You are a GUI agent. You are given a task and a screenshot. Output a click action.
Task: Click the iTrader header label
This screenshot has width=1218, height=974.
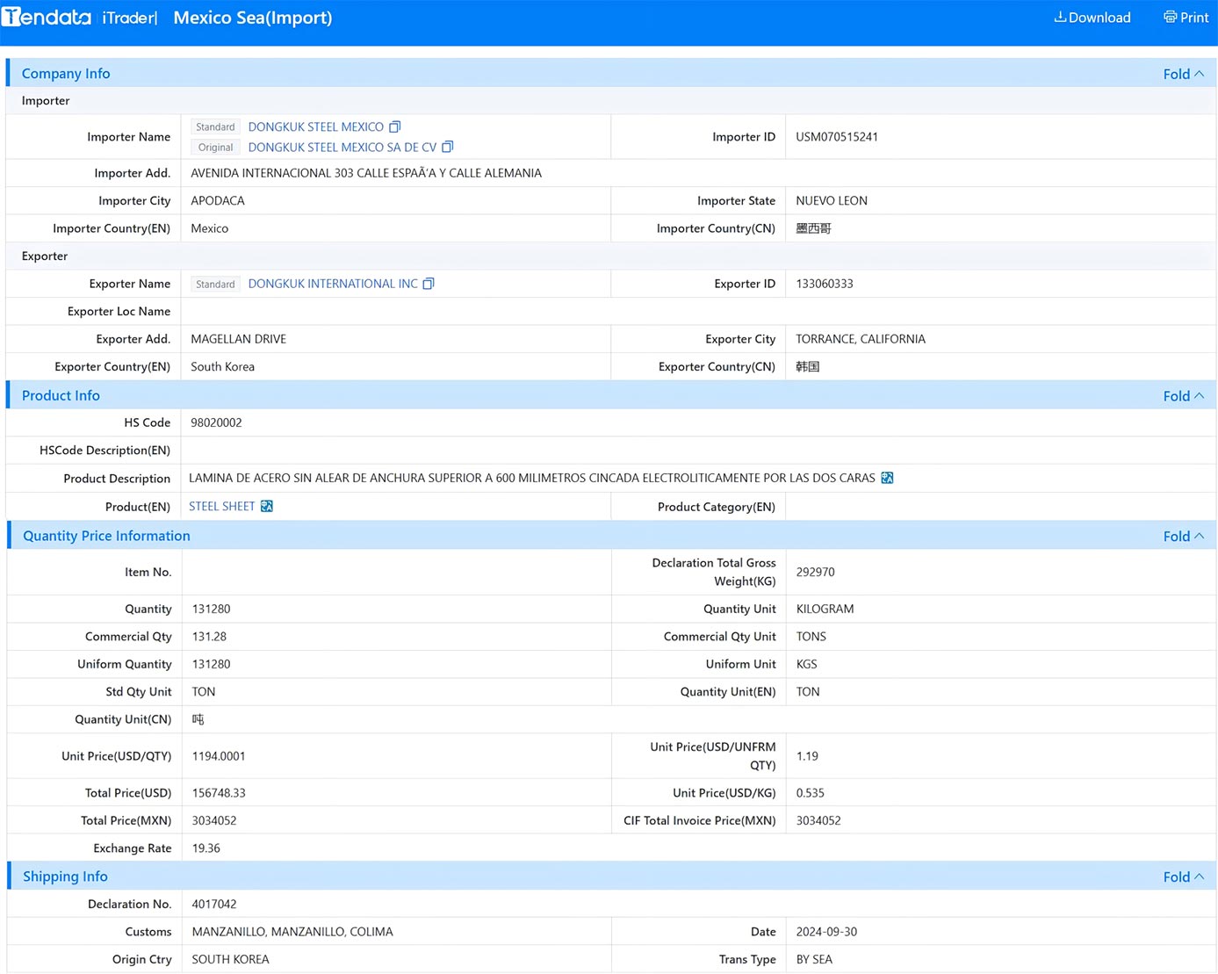tap(128, 18)
